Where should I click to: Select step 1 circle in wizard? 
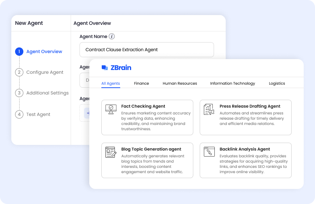19,52
